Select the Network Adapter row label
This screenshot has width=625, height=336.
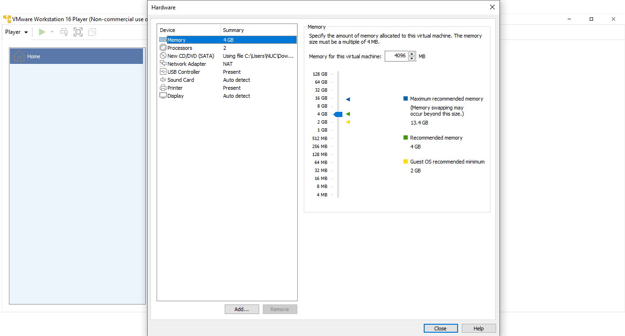point(187,64)
